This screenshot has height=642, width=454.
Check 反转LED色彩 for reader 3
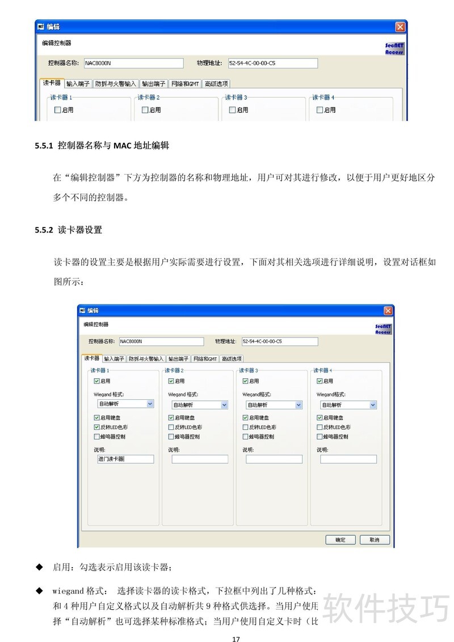(245, 427)
